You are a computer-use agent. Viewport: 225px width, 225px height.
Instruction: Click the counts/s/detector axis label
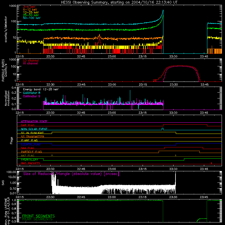click(6, 29)
